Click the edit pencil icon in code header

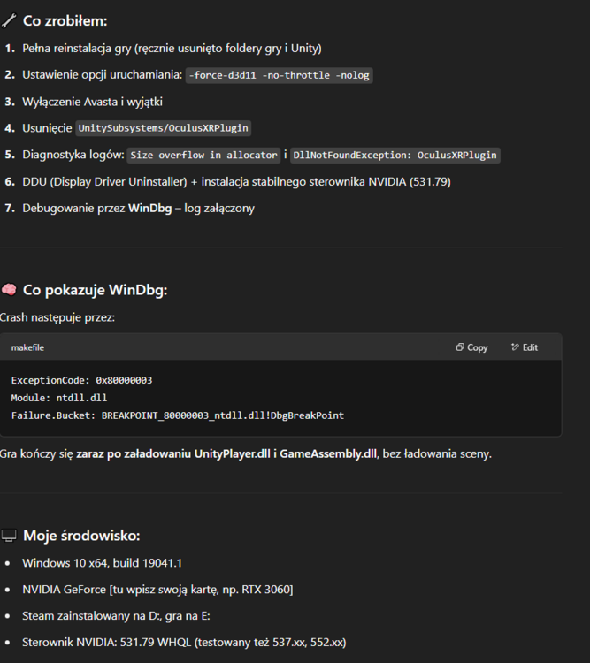click(515, 347)
